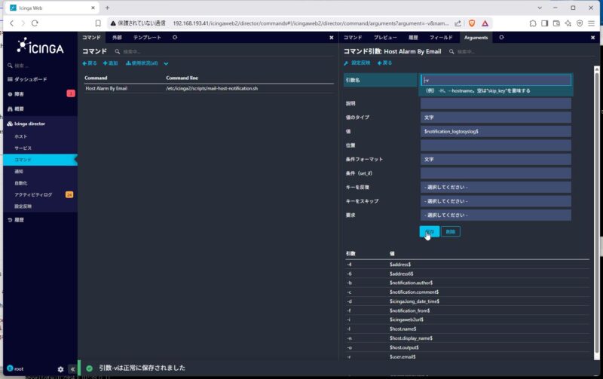Click the 戻る back link in the left panel

pyautogui.click(x=90, y=63)
